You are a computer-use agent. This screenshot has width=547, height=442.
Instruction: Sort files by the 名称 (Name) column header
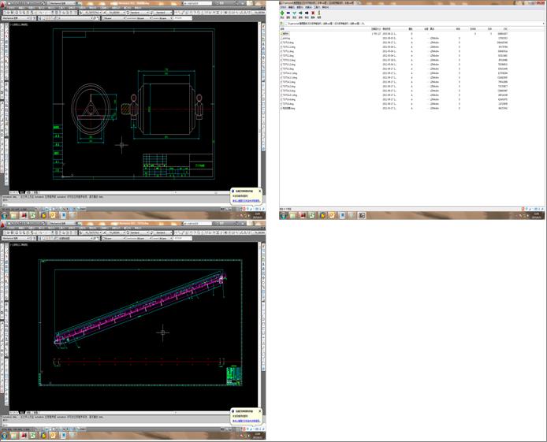tap(283, 29)
